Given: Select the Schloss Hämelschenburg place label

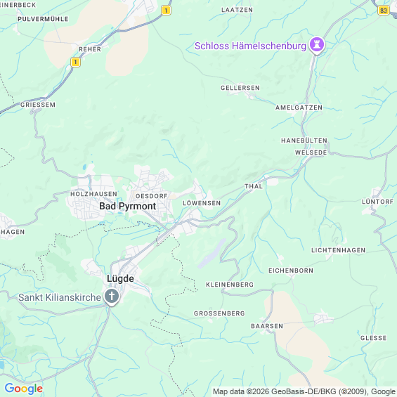Looking at the screenshot, I should pyautogui.click(x=250, y=46).
